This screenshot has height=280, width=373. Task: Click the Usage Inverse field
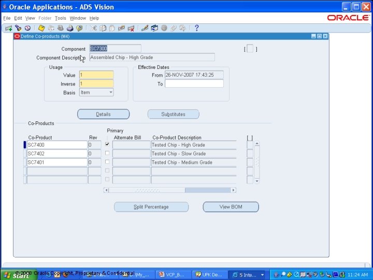point(96,83)
